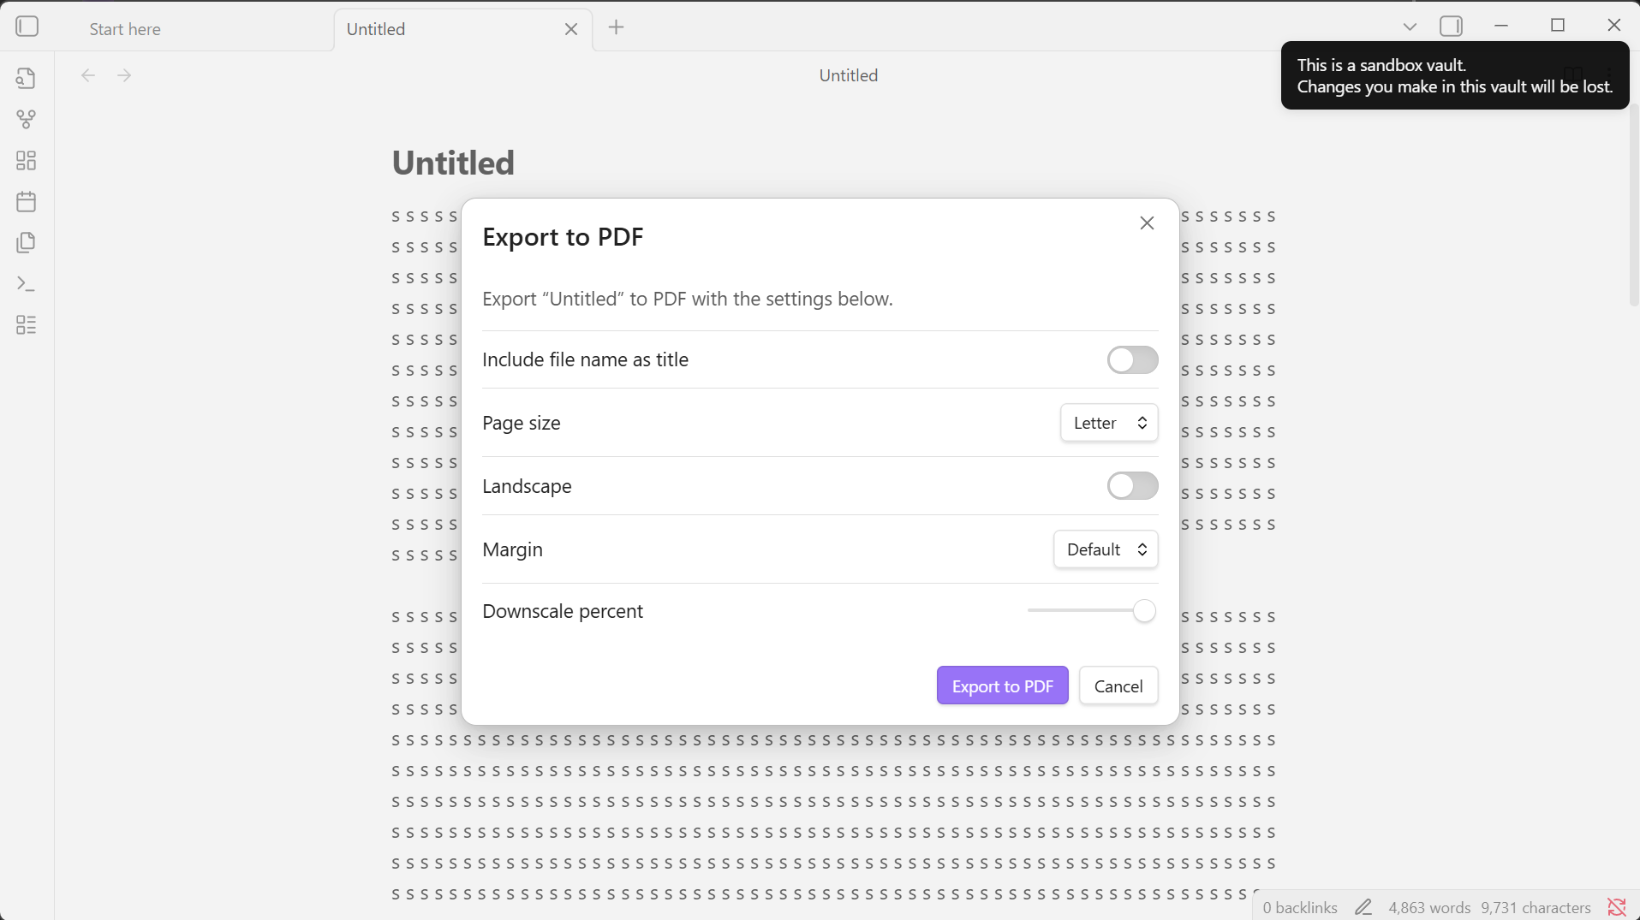Open the command palette icon

(27, 284)
